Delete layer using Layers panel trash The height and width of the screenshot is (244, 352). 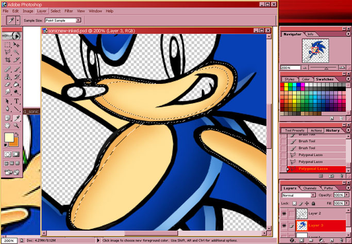[x=342, y=240]
